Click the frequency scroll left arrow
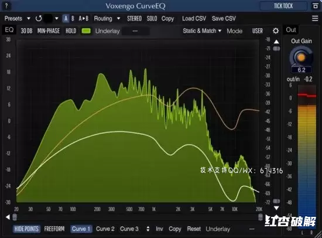This screenshot has height=238, width=322. (8, 217)
